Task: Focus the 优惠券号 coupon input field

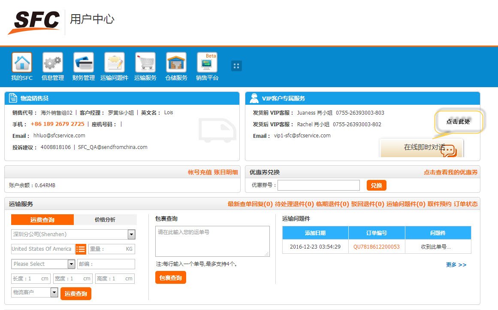Action: [x=319, y=185]
